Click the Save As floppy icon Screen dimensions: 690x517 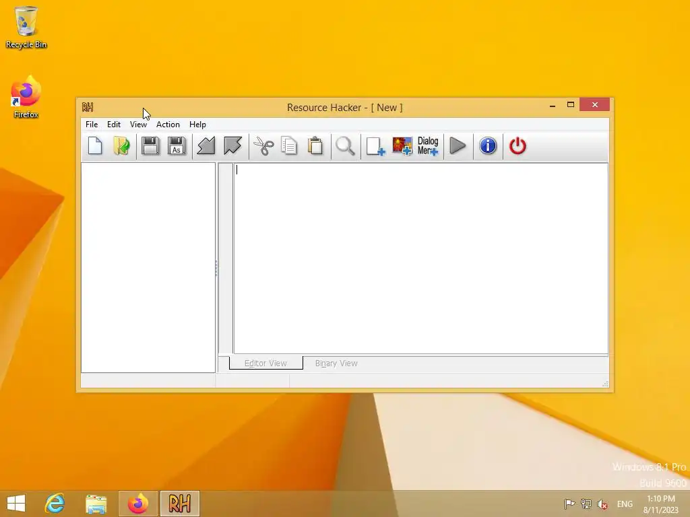point(177,146)
